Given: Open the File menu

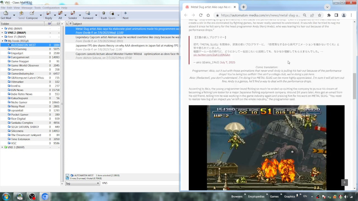Looking at the screenshot, I should tap(3, 8).
